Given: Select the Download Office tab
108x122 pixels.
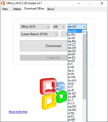Looking at the screenshot, I should [x=34, y=9].
